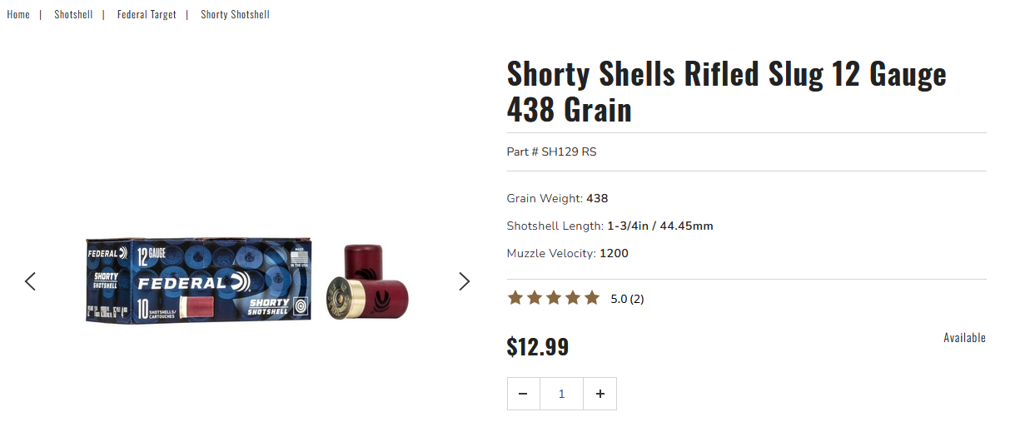Open the Shotshell breadcrumb link
Viewport: 1035px width, 427px height.
click(x=73, y=14)
